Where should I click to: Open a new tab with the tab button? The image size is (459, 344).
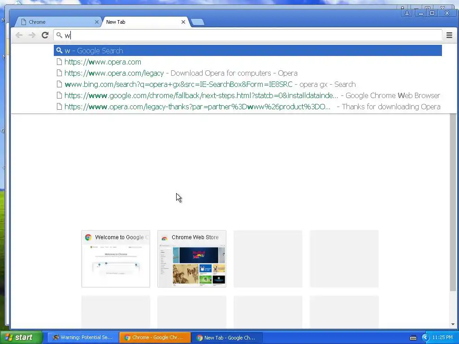(x=198, y=22)
